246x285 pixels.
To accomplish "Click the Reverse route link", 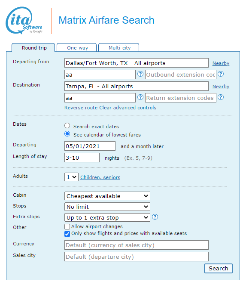I will [x=81, y=108].
